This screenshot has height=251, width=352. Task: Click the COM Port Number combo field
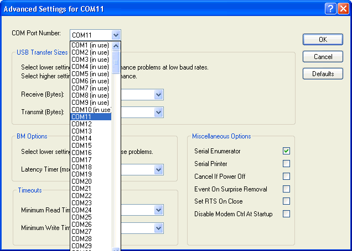[95, 35]
